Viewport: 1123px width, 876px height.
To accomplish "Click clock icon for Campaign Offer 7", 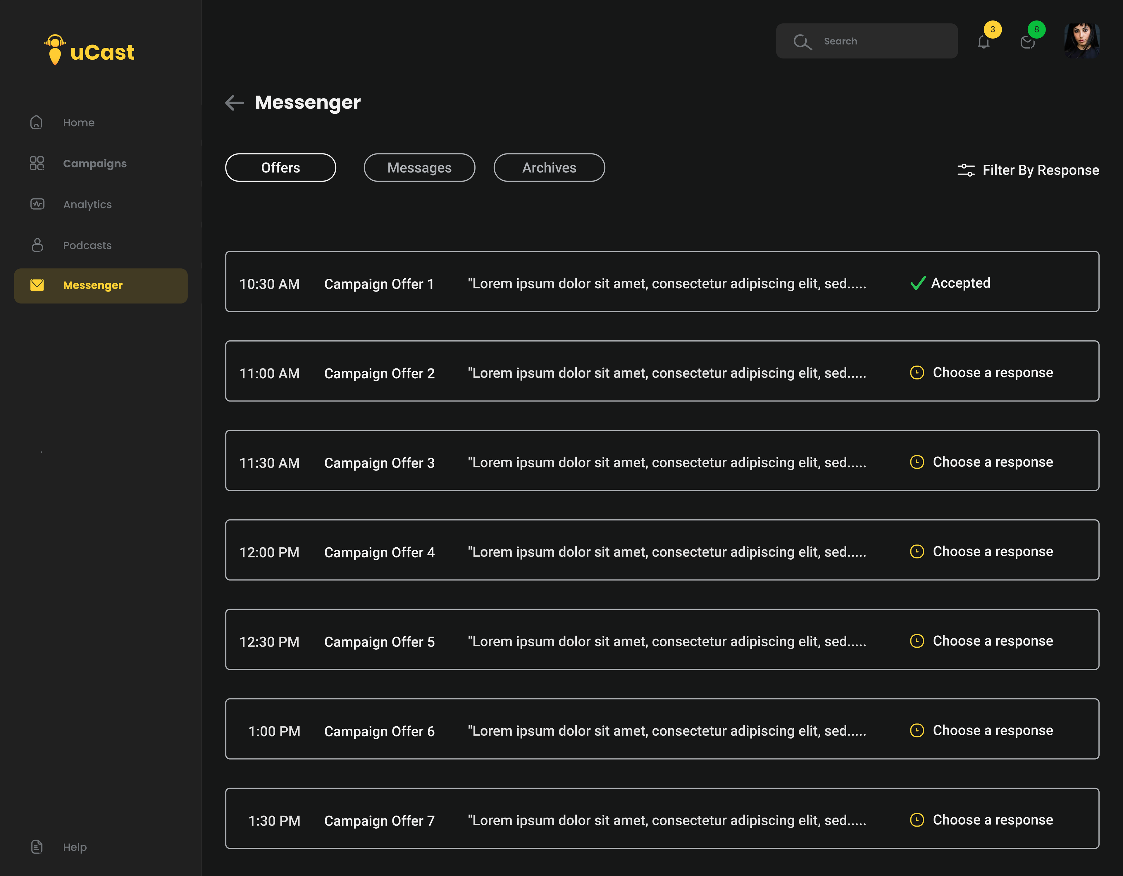I will click(917, 820).
